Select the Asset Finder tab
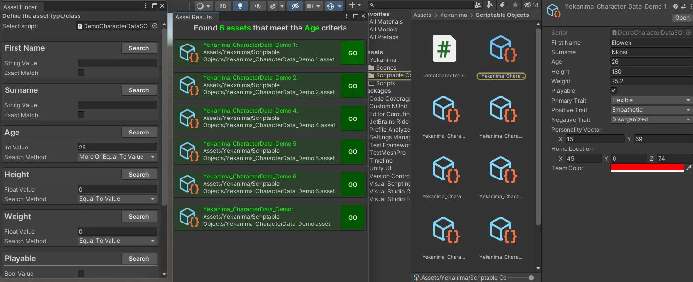 coord(21,7)
